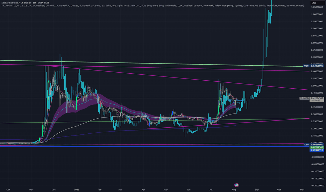This screenshot has width=326, height=192.
Task: Click the 0.75000000 price axis label
Action: (317, 50)
